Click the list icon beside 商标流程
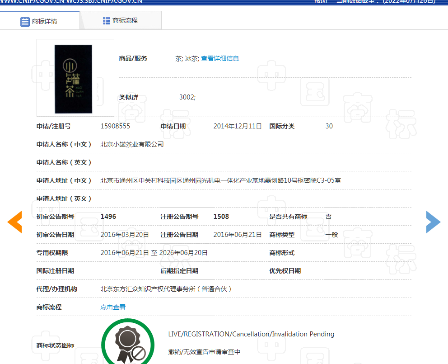 [107, 20]
